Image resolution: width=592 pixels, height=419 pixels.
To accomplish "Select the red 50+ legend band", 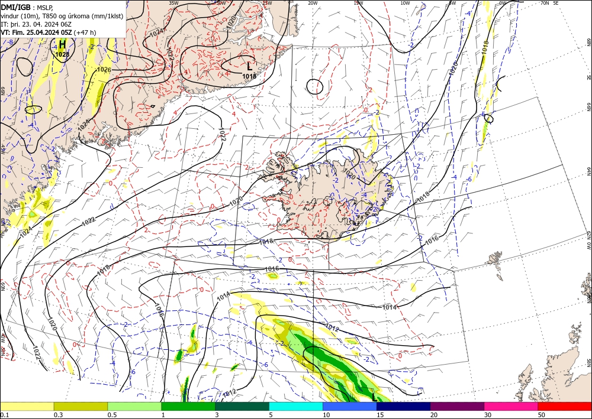I will click(565, 406).
